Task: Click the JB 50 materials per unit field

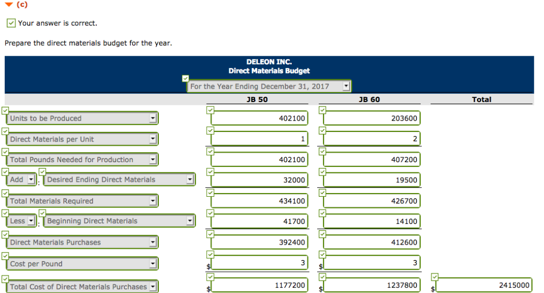Action: (259, 139)
